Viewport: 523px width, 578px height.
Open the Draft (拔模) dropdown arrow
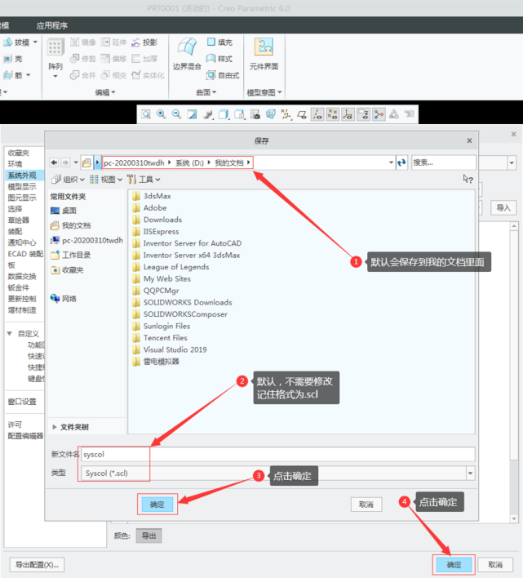coord(35,42)
